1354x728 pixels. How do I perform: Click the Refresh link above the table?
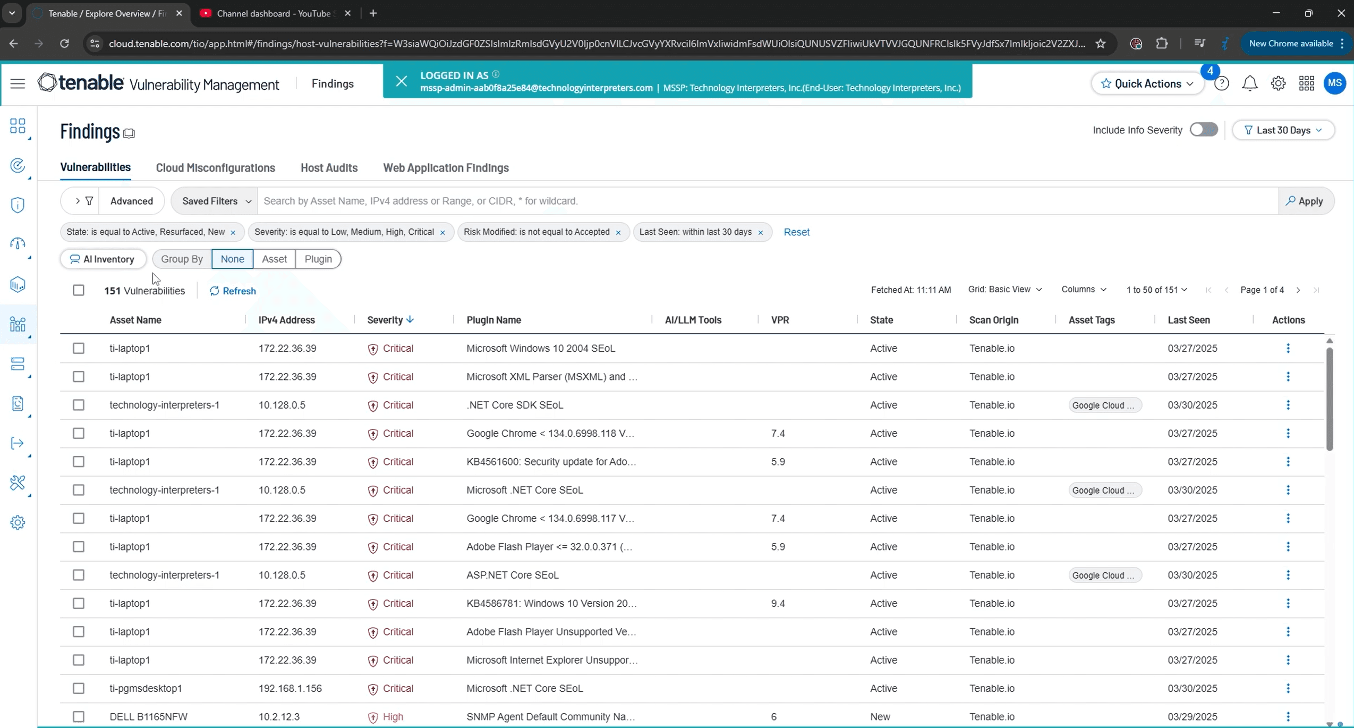coord(233,291)
